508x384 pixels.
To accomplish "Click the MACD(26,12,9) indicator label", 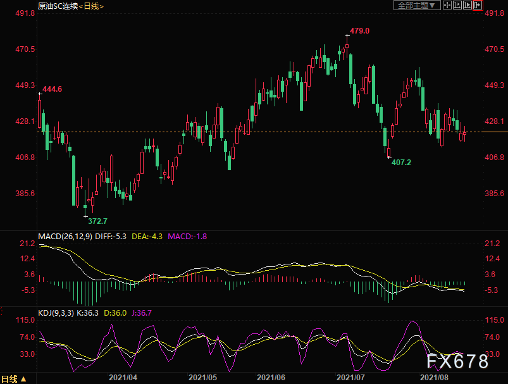I will point(65,237).
